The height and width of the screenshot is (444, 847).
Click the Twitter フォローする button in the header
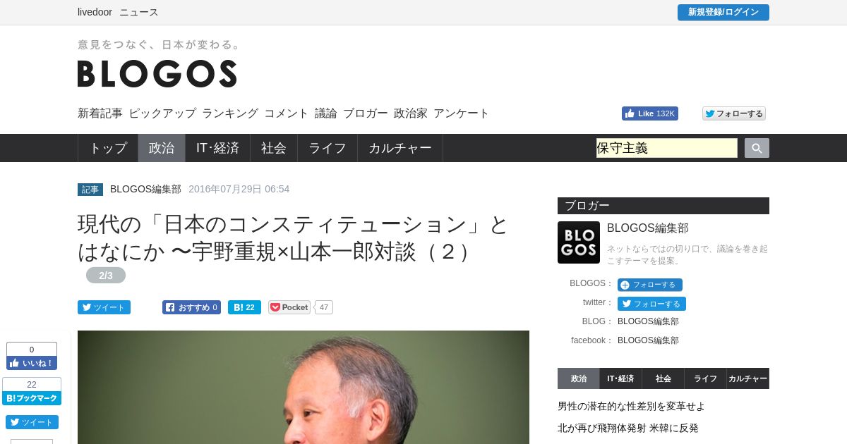(734, 113)
